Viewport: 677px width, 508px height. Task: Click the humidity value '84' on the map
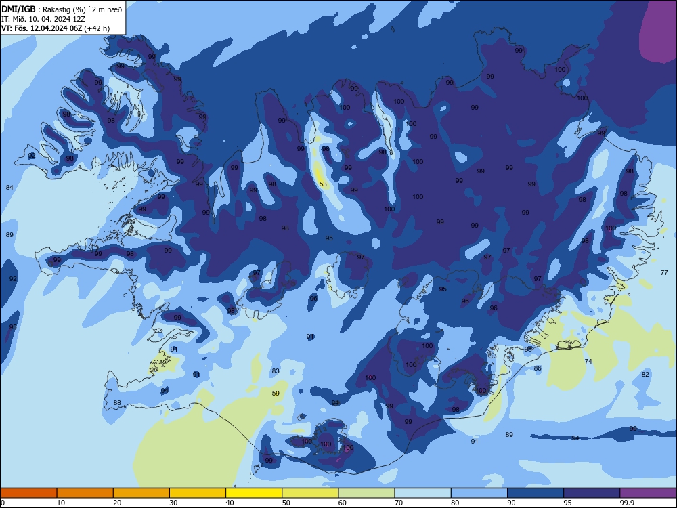tap(9, 187)
